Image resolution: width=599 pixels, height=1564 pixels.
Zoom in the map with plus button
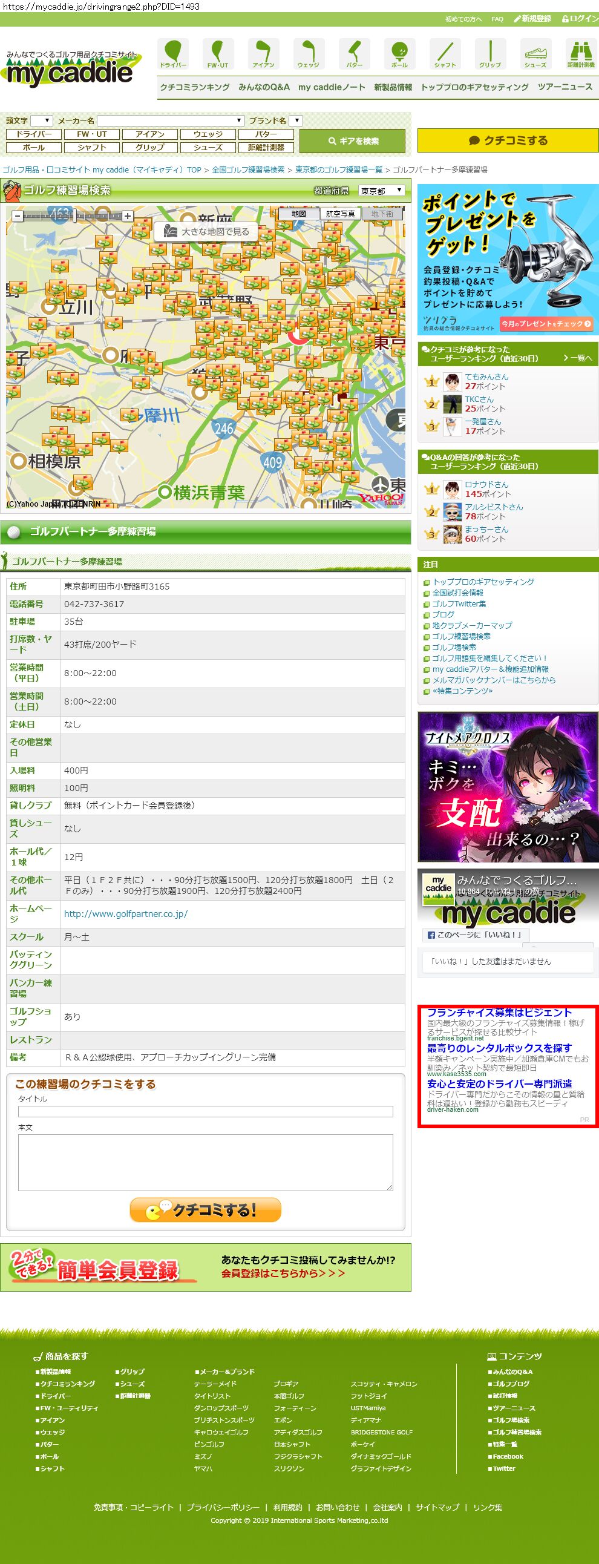coord(128,215)
